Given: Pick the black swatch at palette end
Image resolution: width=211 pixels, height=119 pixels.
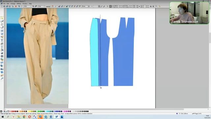Looking at the screenshot, I should coord(88,111).
